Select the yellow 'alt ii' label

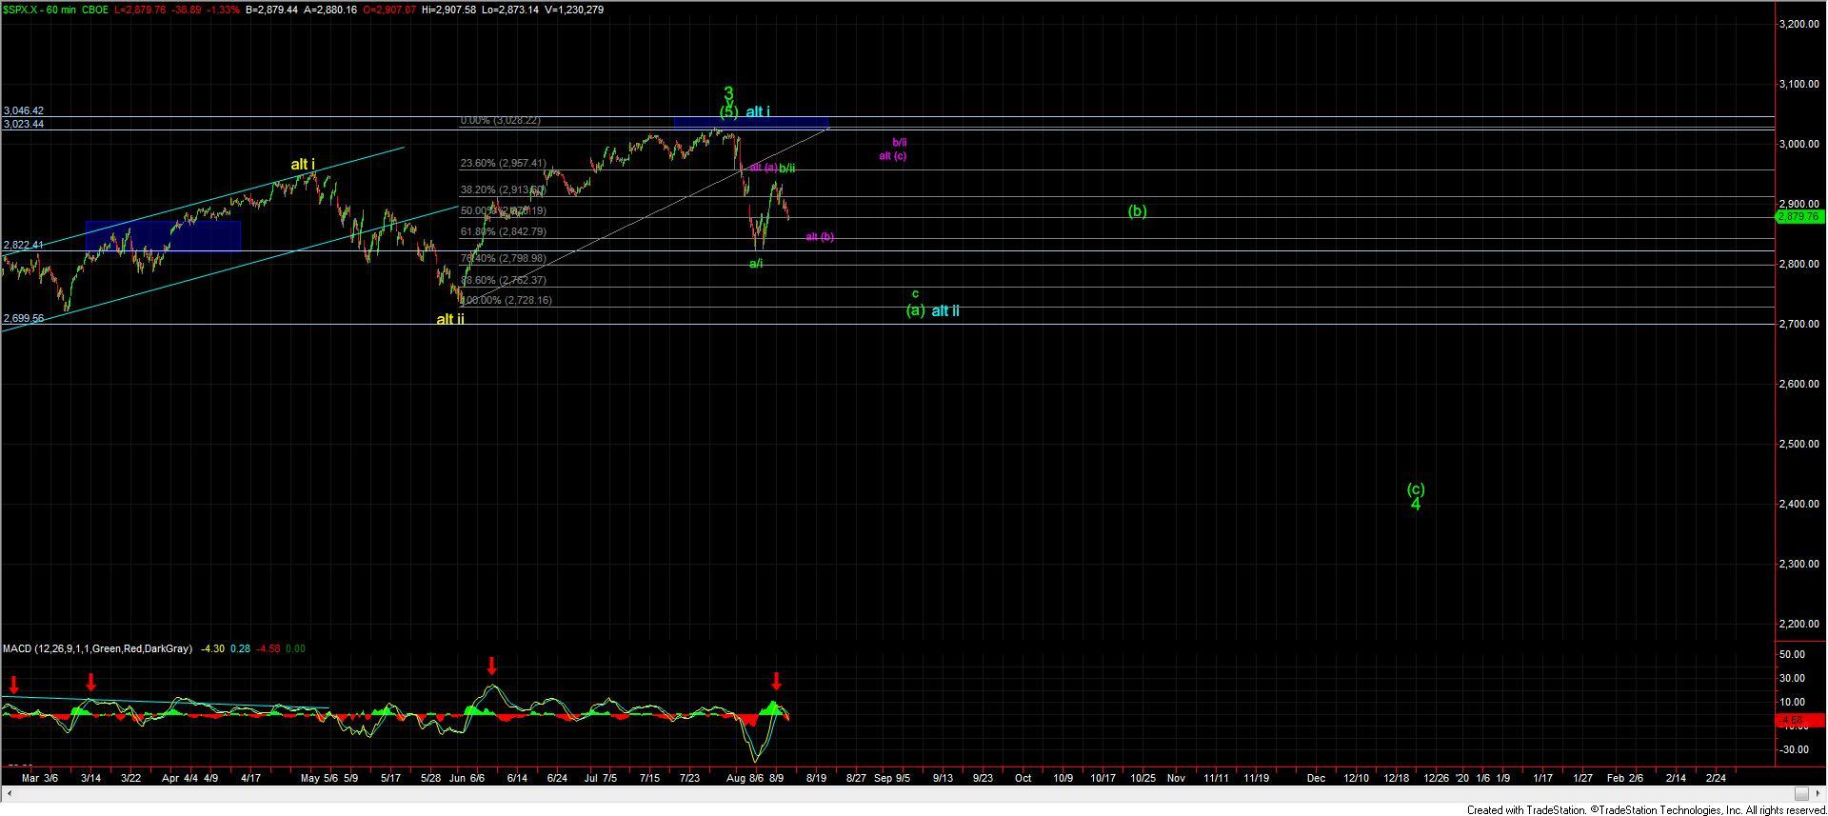pyautogui.click(x=450, y=320)
